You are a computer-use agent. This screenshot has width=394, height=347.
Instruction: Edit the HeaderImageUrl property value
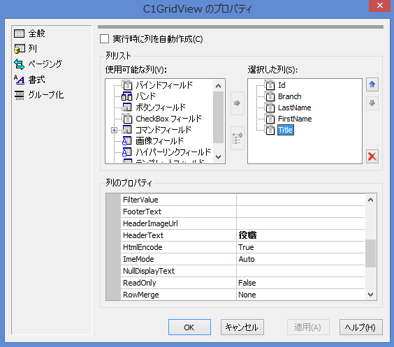(300, 223)
